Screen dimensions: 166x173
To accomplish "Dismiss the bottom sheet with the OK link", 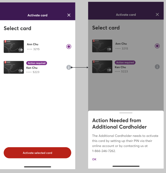I will 94,159.
